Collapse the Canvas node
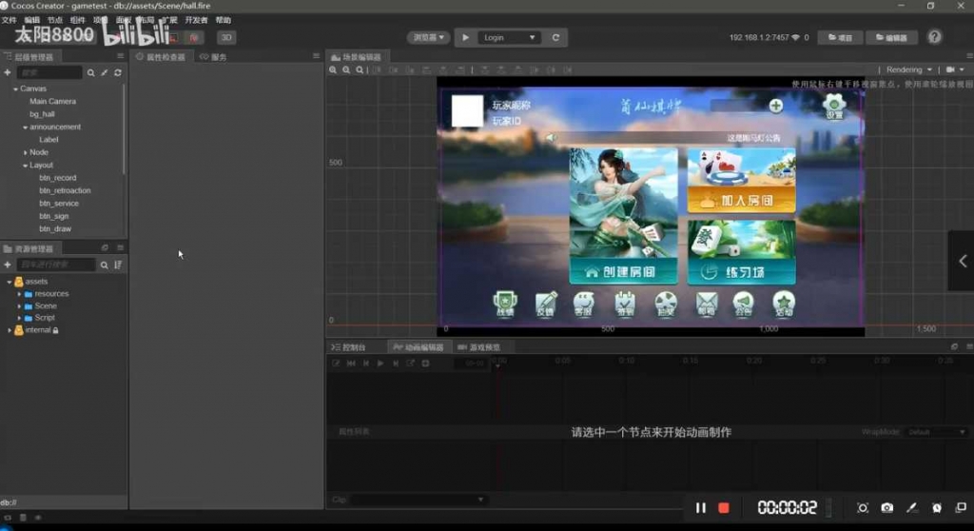Screen dimensions: 974x531 point(15,88)
